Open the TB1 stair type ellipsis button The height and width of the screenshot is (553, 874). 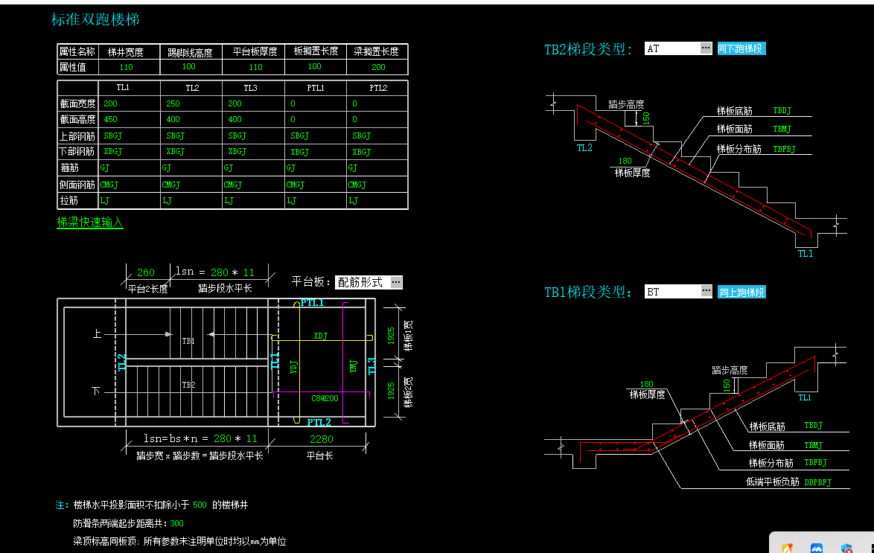pos(706,291)
